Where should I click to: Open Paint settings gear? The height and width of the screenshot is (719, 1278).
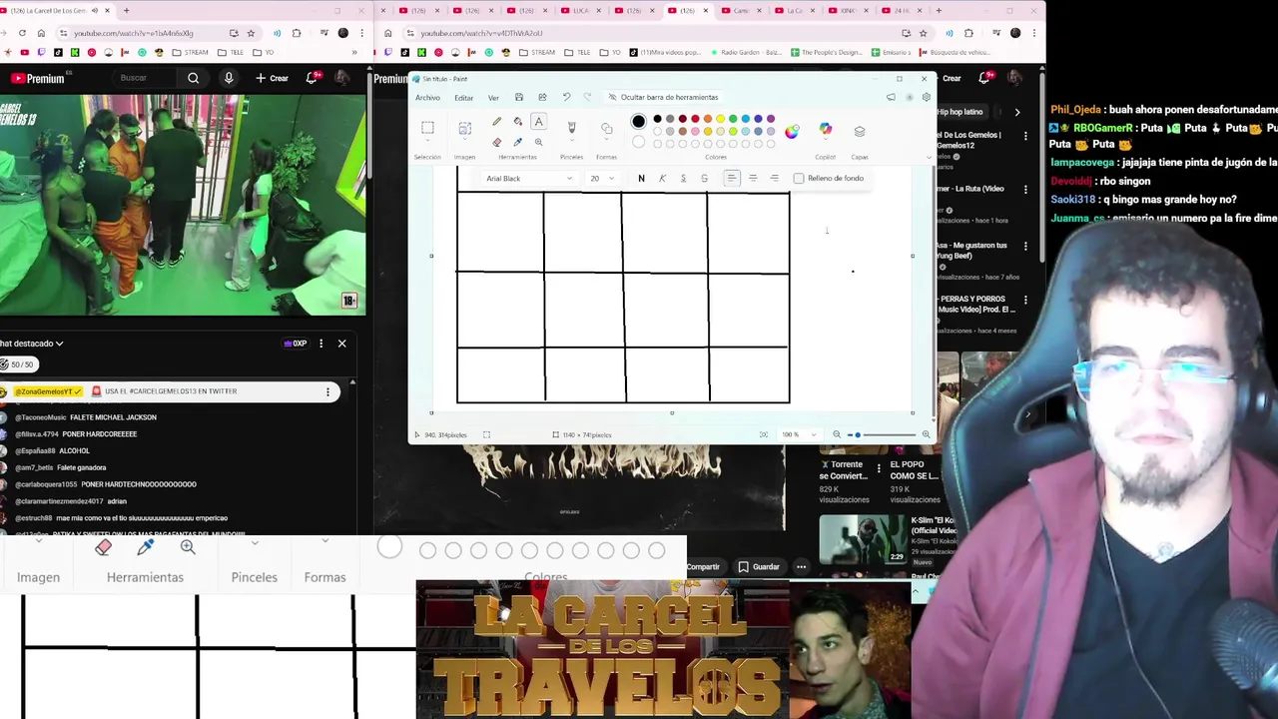tap(926, 97)
